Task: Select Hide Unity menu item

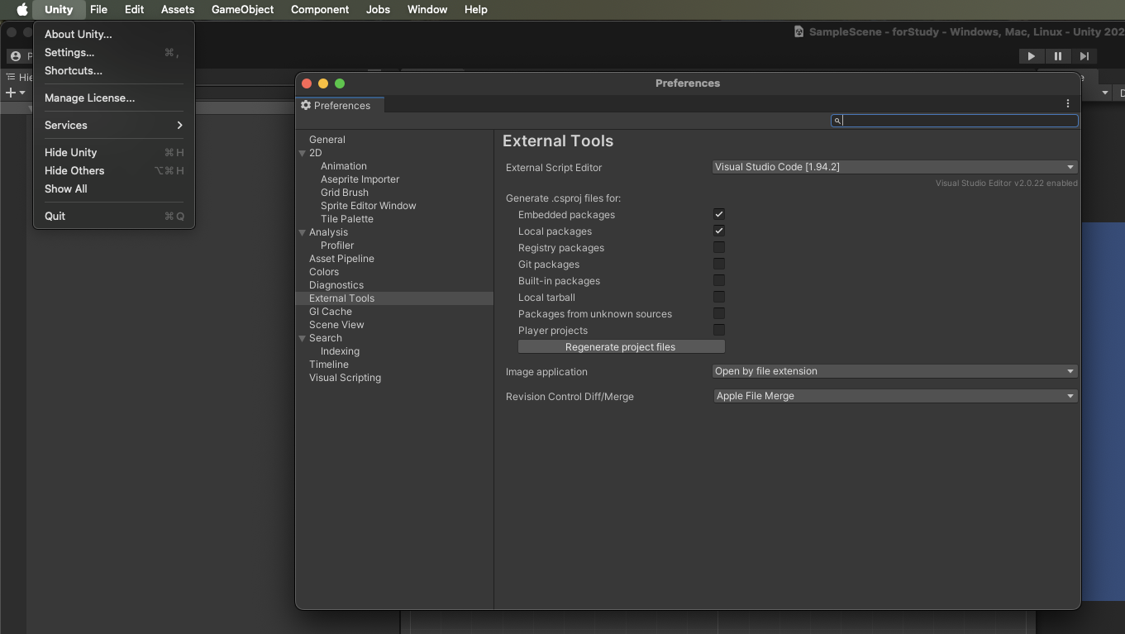Action: pos(114,153)
